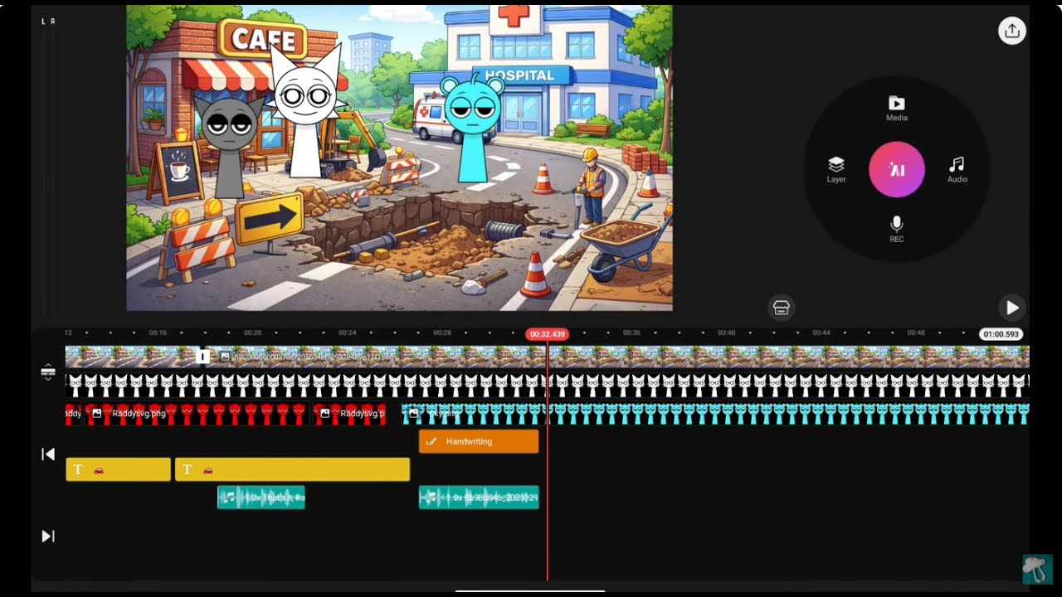1062x597 pixels.
Task: Click the 00:20 mark on time ruler
Action: (253, 332)
